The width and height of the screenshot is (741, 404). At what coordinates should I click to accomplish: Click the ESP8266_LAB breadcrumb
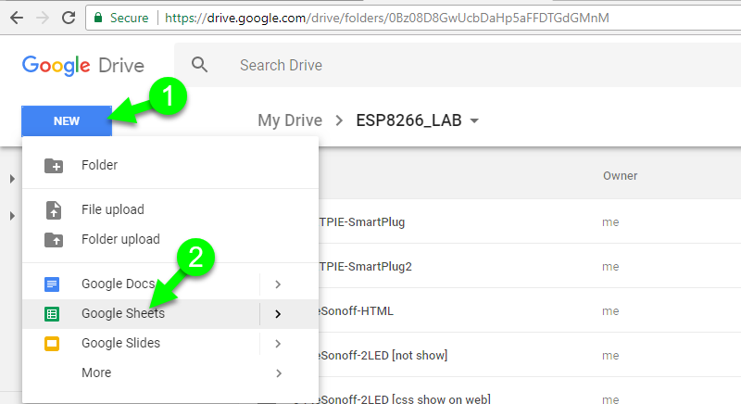(408, 120)
